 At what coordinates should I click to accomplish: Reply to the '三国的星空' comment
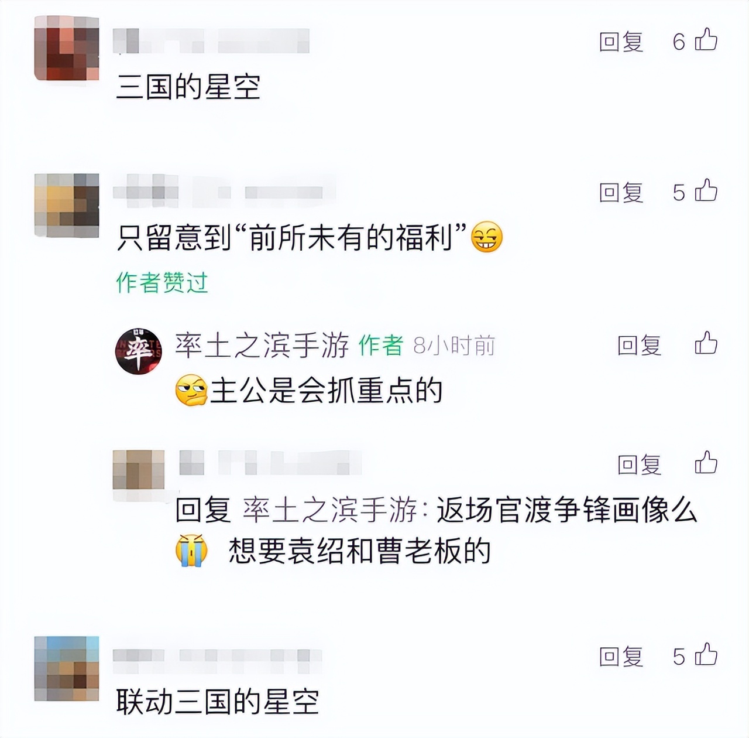621,42
